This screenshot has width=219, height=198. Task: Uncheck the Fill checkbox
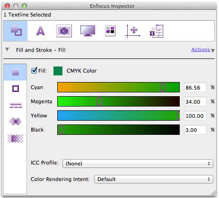(34, 71)
